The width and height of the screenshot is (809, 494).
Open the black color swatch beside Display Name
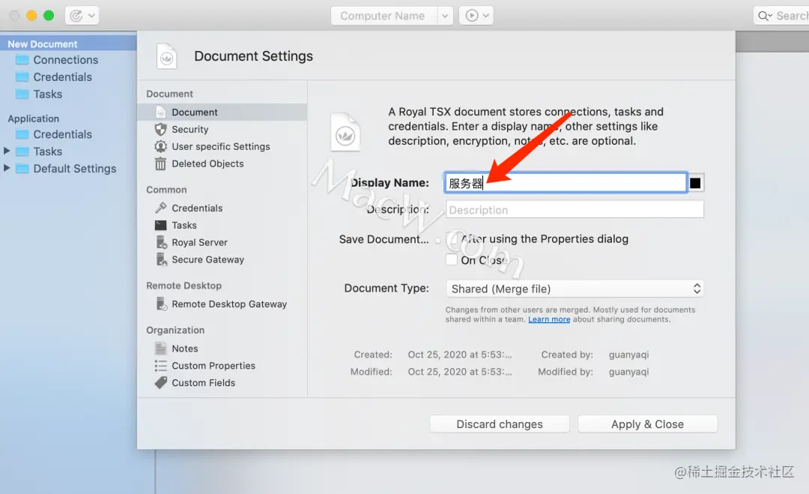pos(695,183)
